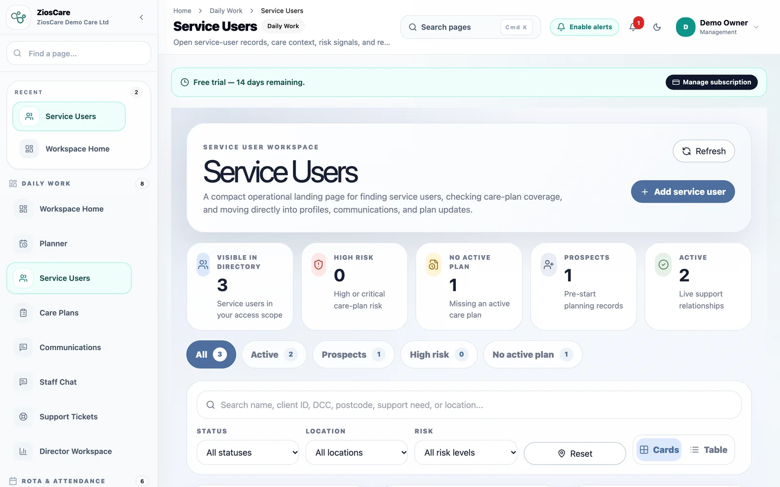This screenshot has height=487, width=780.
Task: Open the All statuses dropdown
Action: point(248,452)
